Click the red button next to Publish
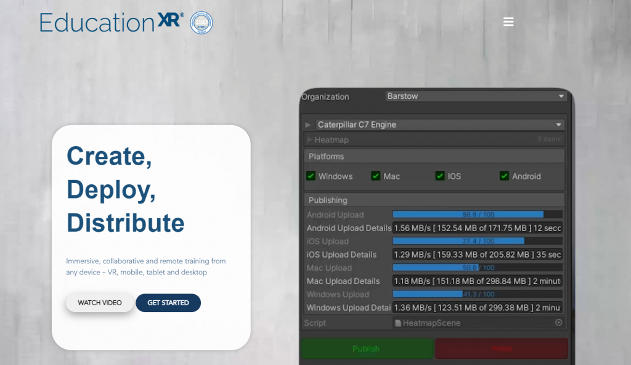This screenshot has width=631, height=365. (x=502, y=348)
